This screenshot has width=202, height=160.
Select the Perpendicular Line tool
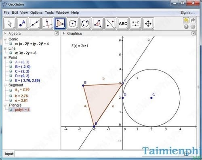[x=47, y=23]
